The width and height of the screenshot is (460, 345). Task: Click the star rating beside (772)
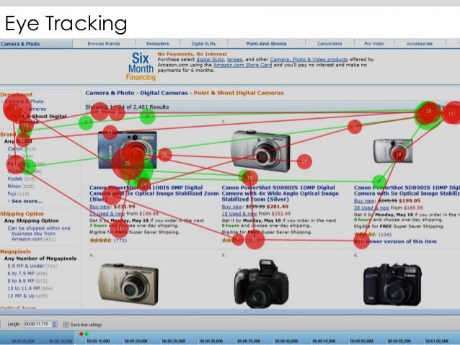101,241
